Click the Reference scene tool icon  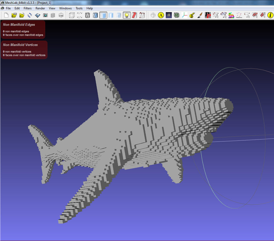tap(239, 15)
